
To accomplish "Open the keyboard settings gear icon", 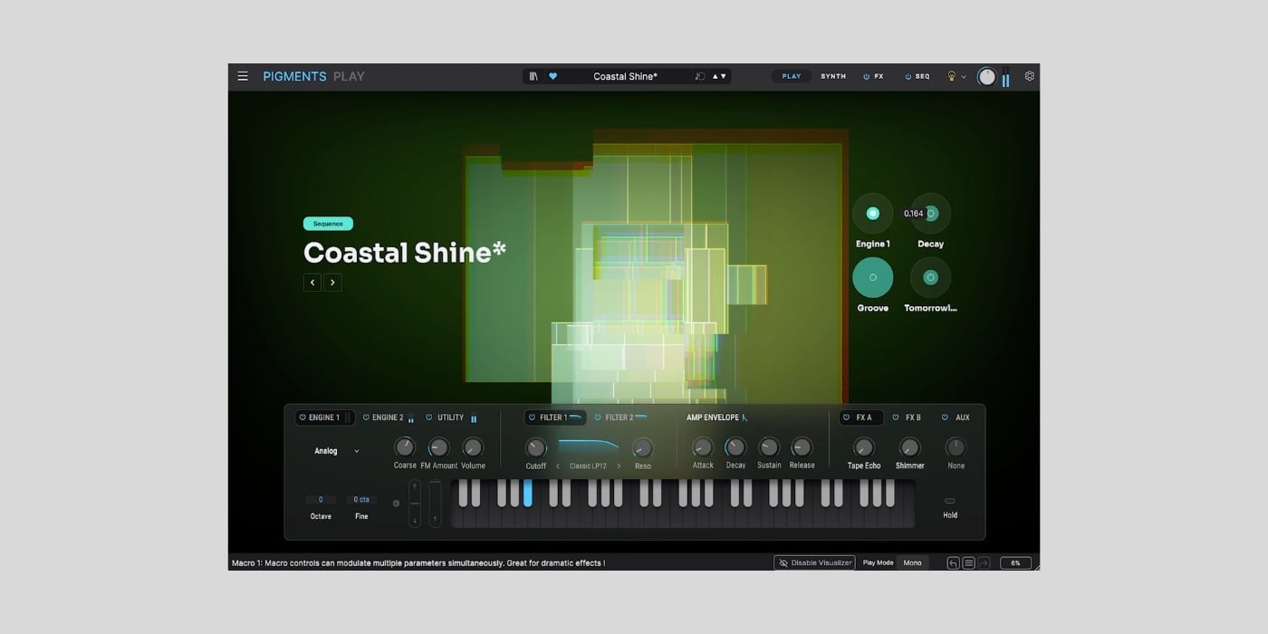I will tap(396, 504).
